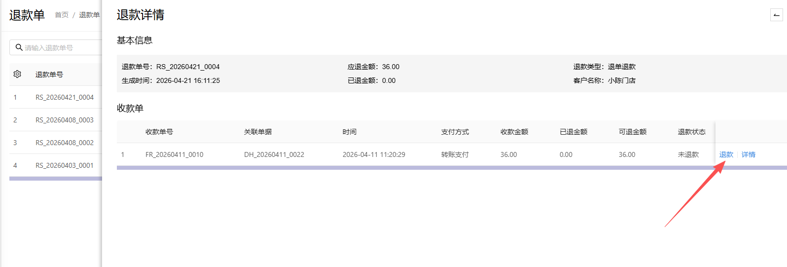Click receipt number FR_20260411_0010
The width and height of the screenshot is (787, 267).
tap(175, 154)
